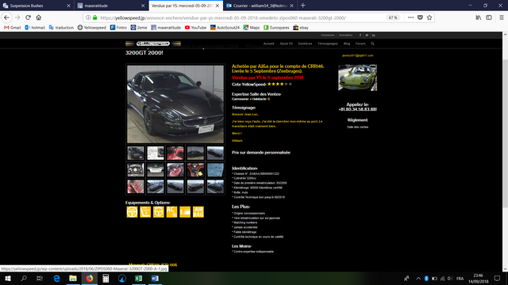508x285 pixels.
Task: Open the Firefox hamburger menu
Action: pyautogui.click(x=501, y=17)
